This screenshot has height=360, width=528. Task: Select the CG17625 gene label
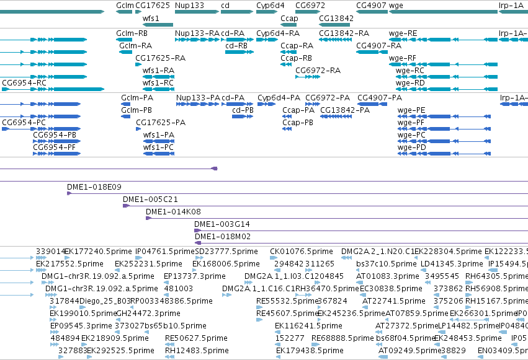(153, 6)
